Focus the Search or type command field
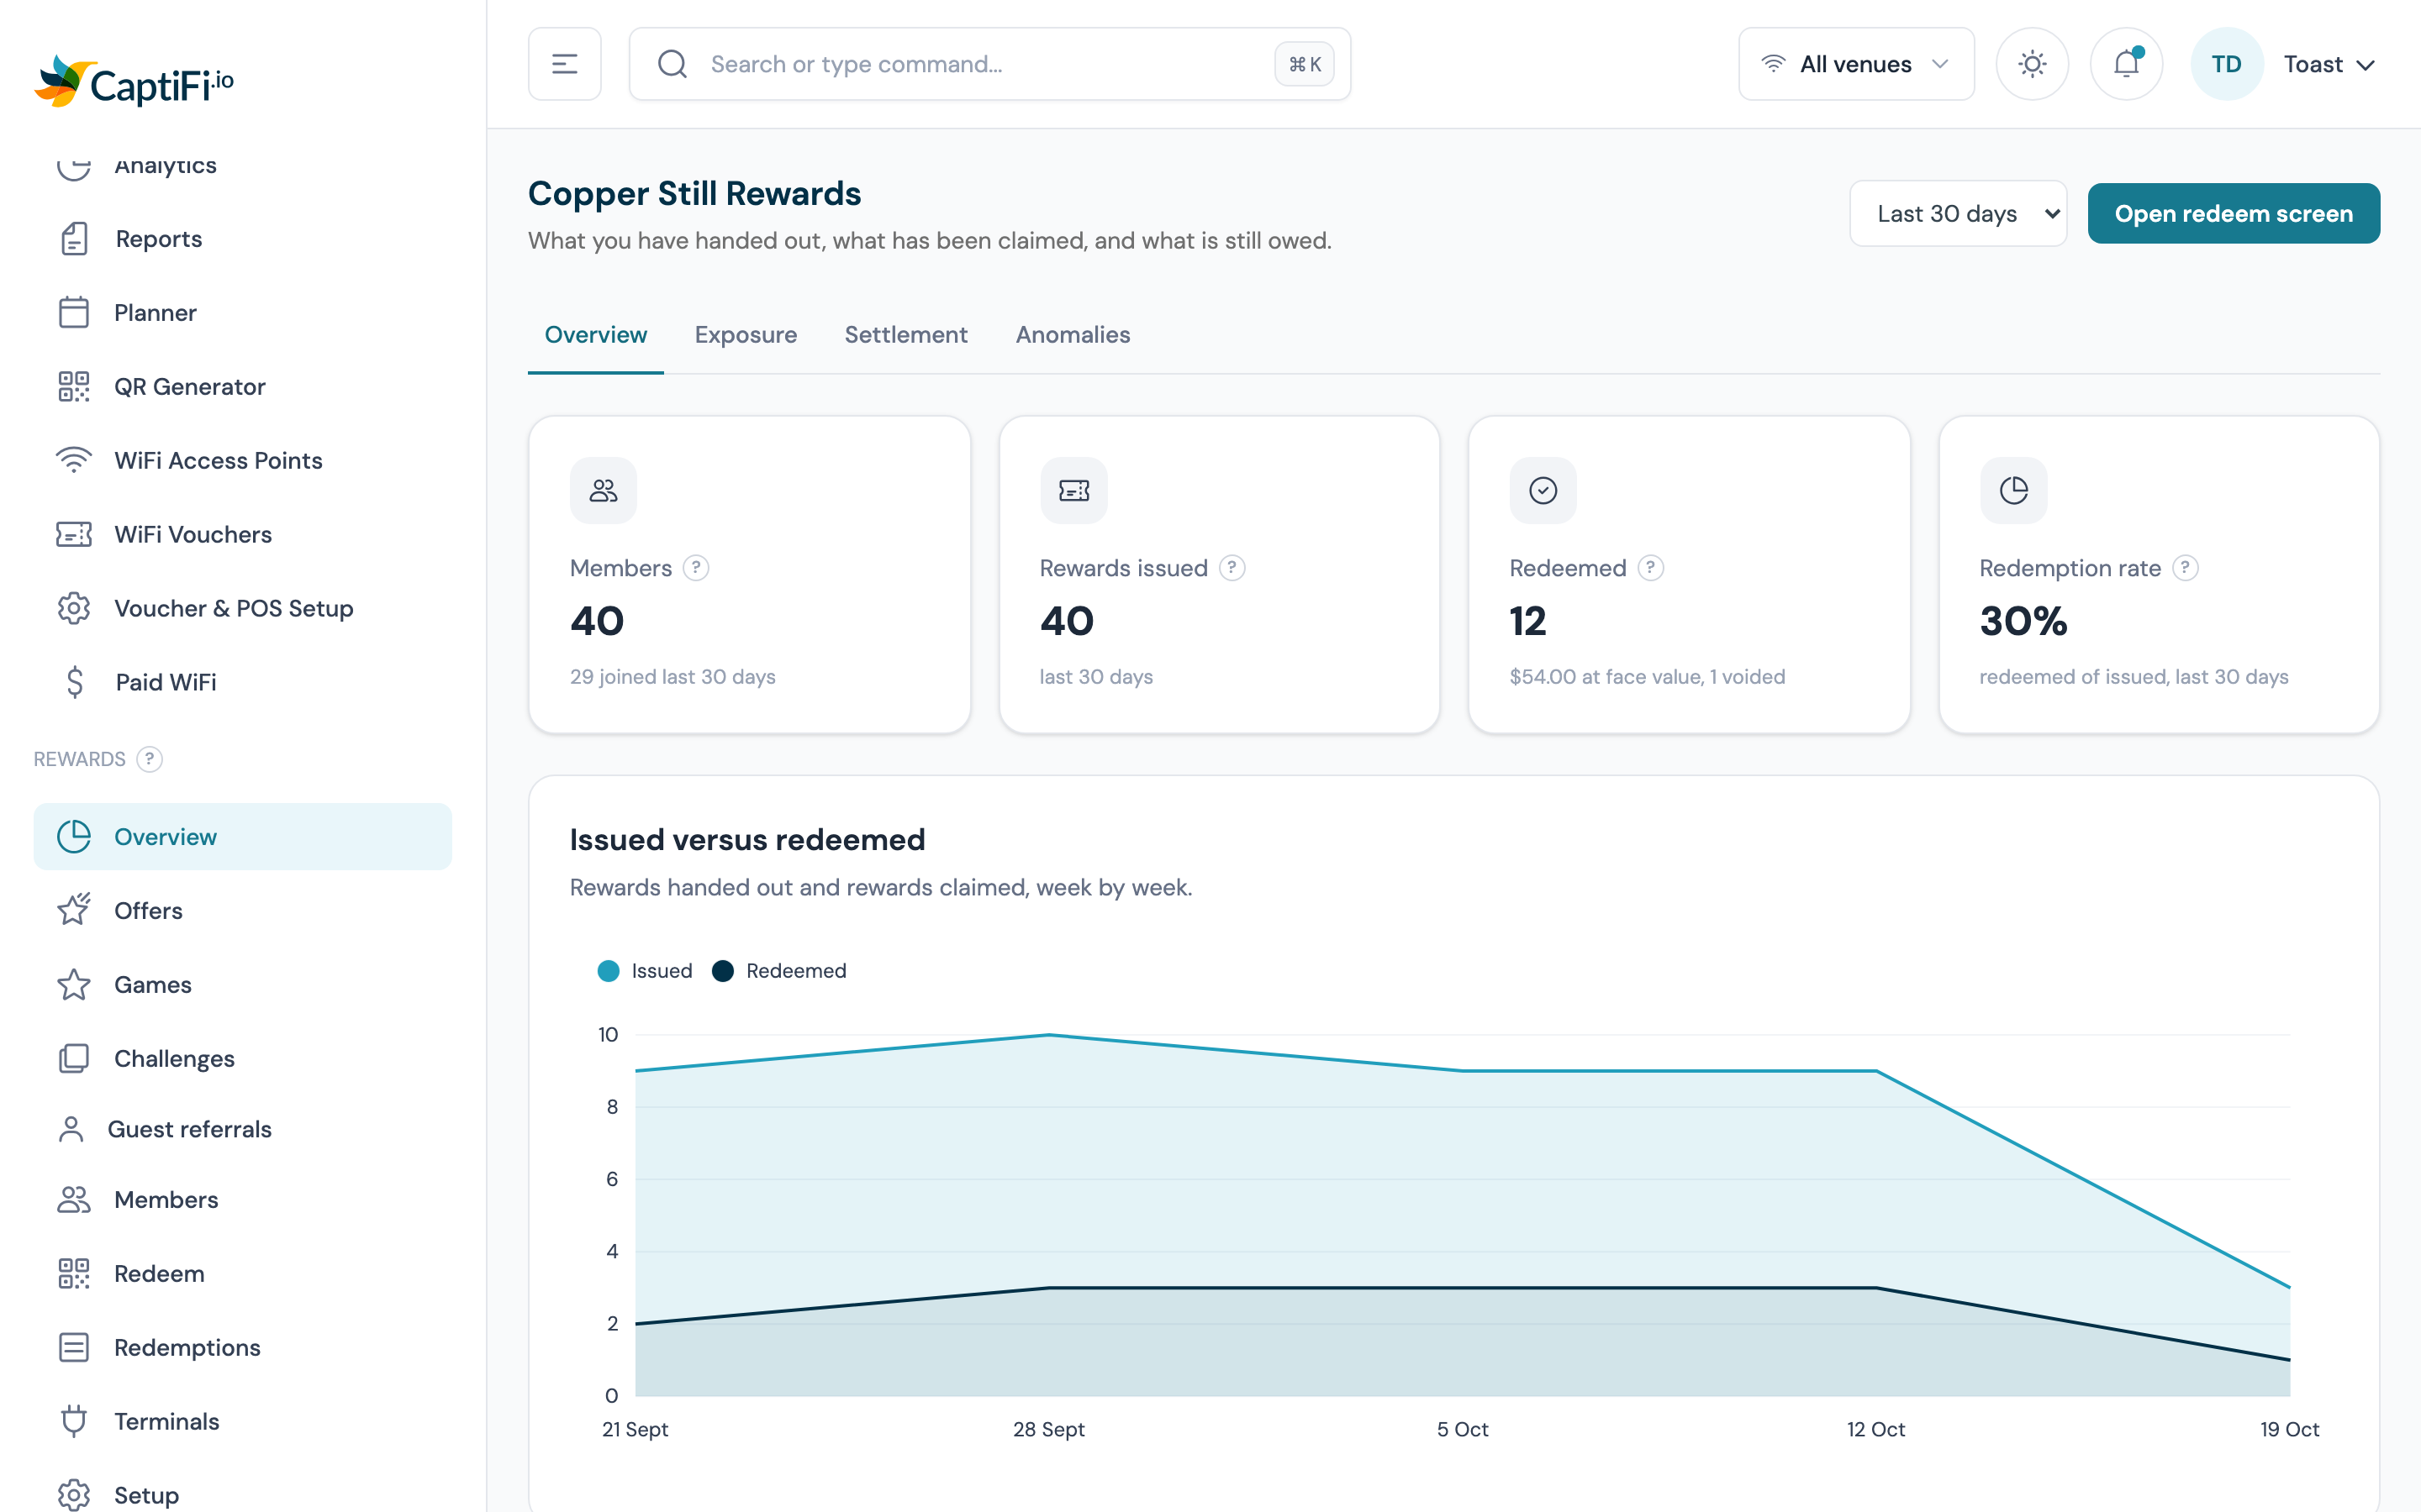 989,64
